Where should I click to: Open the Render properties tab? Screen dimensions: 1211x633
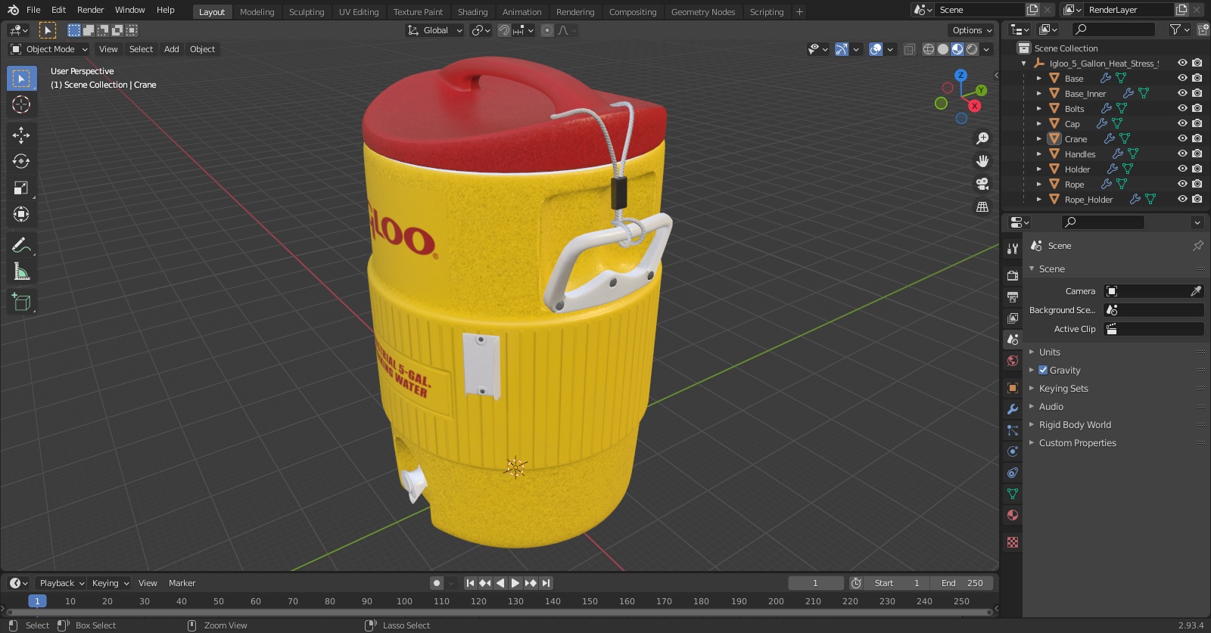coord(1013,275)
